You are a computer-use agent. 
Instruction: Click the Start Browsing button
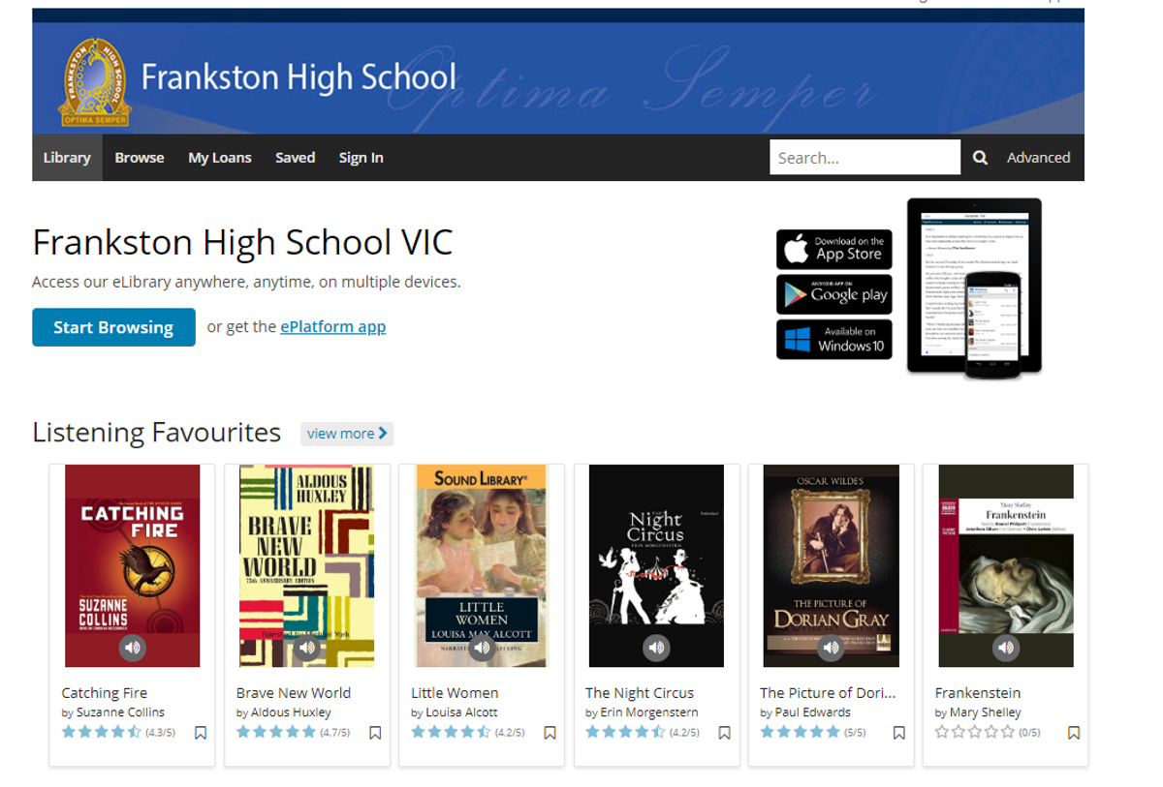pos(113,327)
